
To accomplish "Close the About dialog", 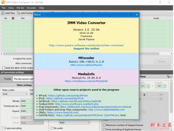I will click(x=137, y=15).
